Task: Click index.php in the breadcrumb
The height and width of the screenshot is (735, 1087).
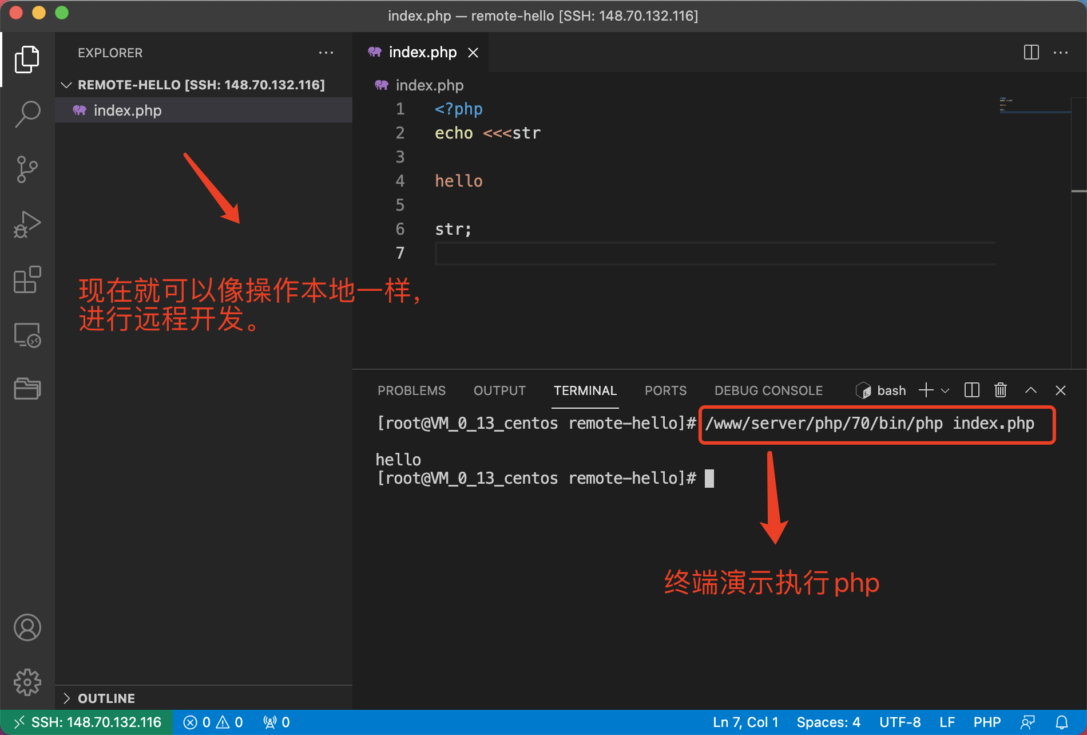Action: [x=429, y=85]
